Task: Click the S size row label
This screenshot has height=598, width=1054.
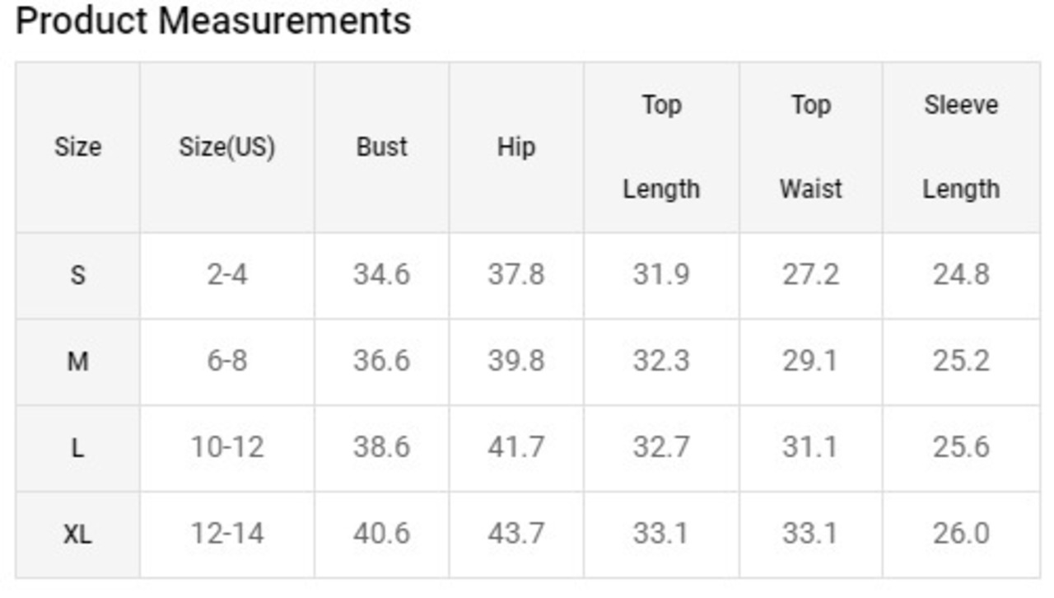Action: tap(77, 275)
